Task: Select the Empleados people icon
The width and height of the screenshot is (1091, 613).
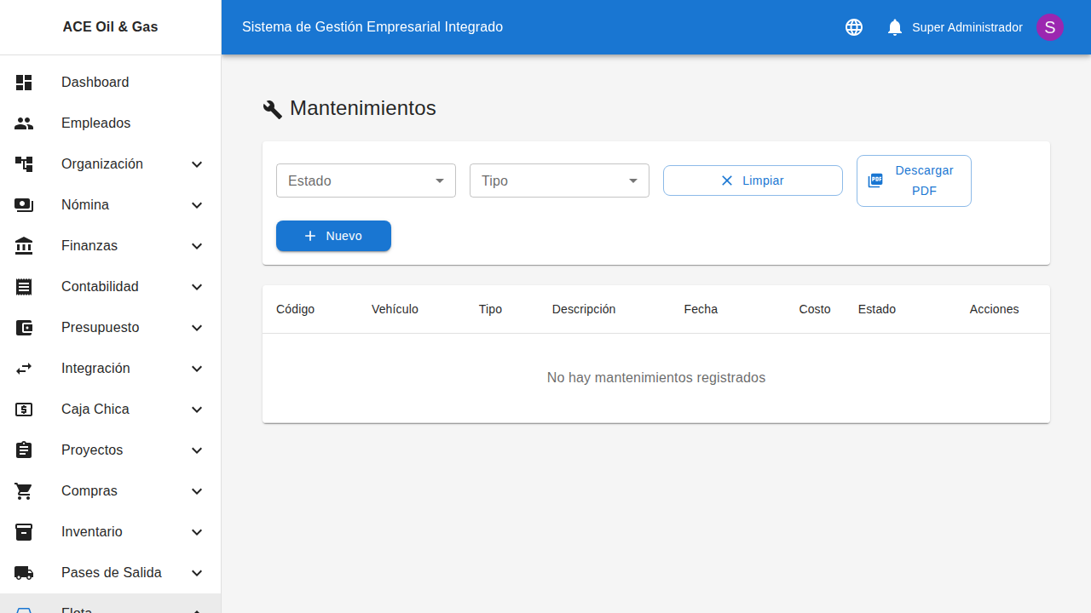Action: coord(24,123)
